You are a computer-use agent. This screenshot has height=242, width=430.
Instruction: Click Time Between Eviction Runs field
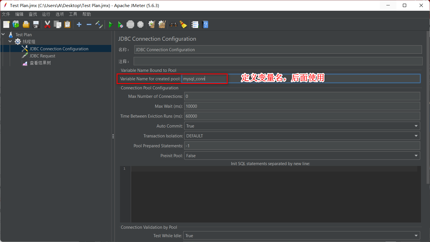point(302,116)
